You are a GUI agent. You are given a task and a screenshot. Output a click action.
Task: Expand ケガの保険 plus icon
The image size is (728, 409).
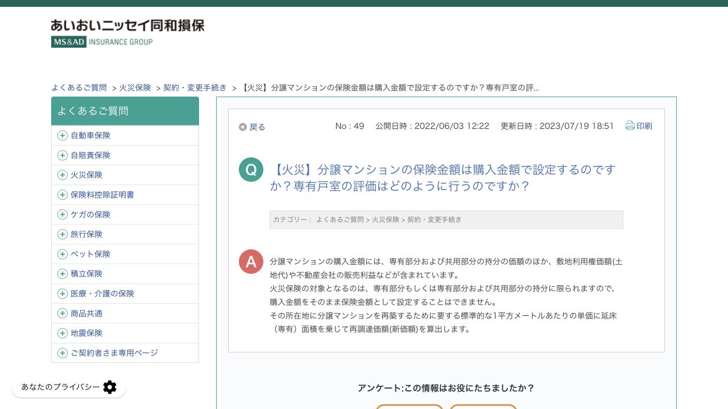pyautogui.click(x=63, y=215)
